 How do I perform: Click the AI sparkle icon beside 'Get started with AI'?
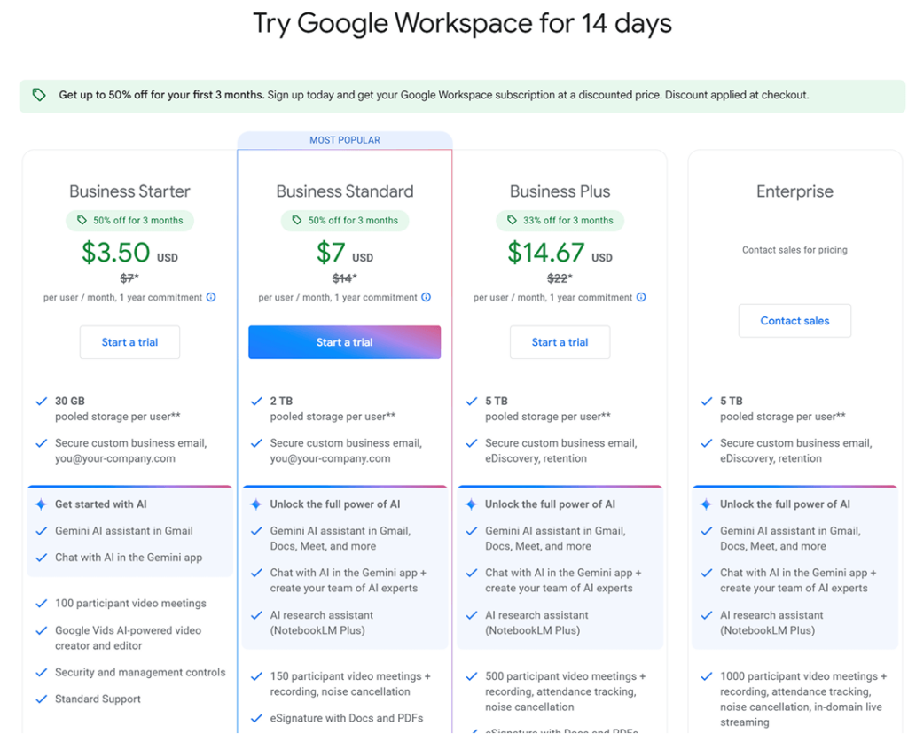40,504
